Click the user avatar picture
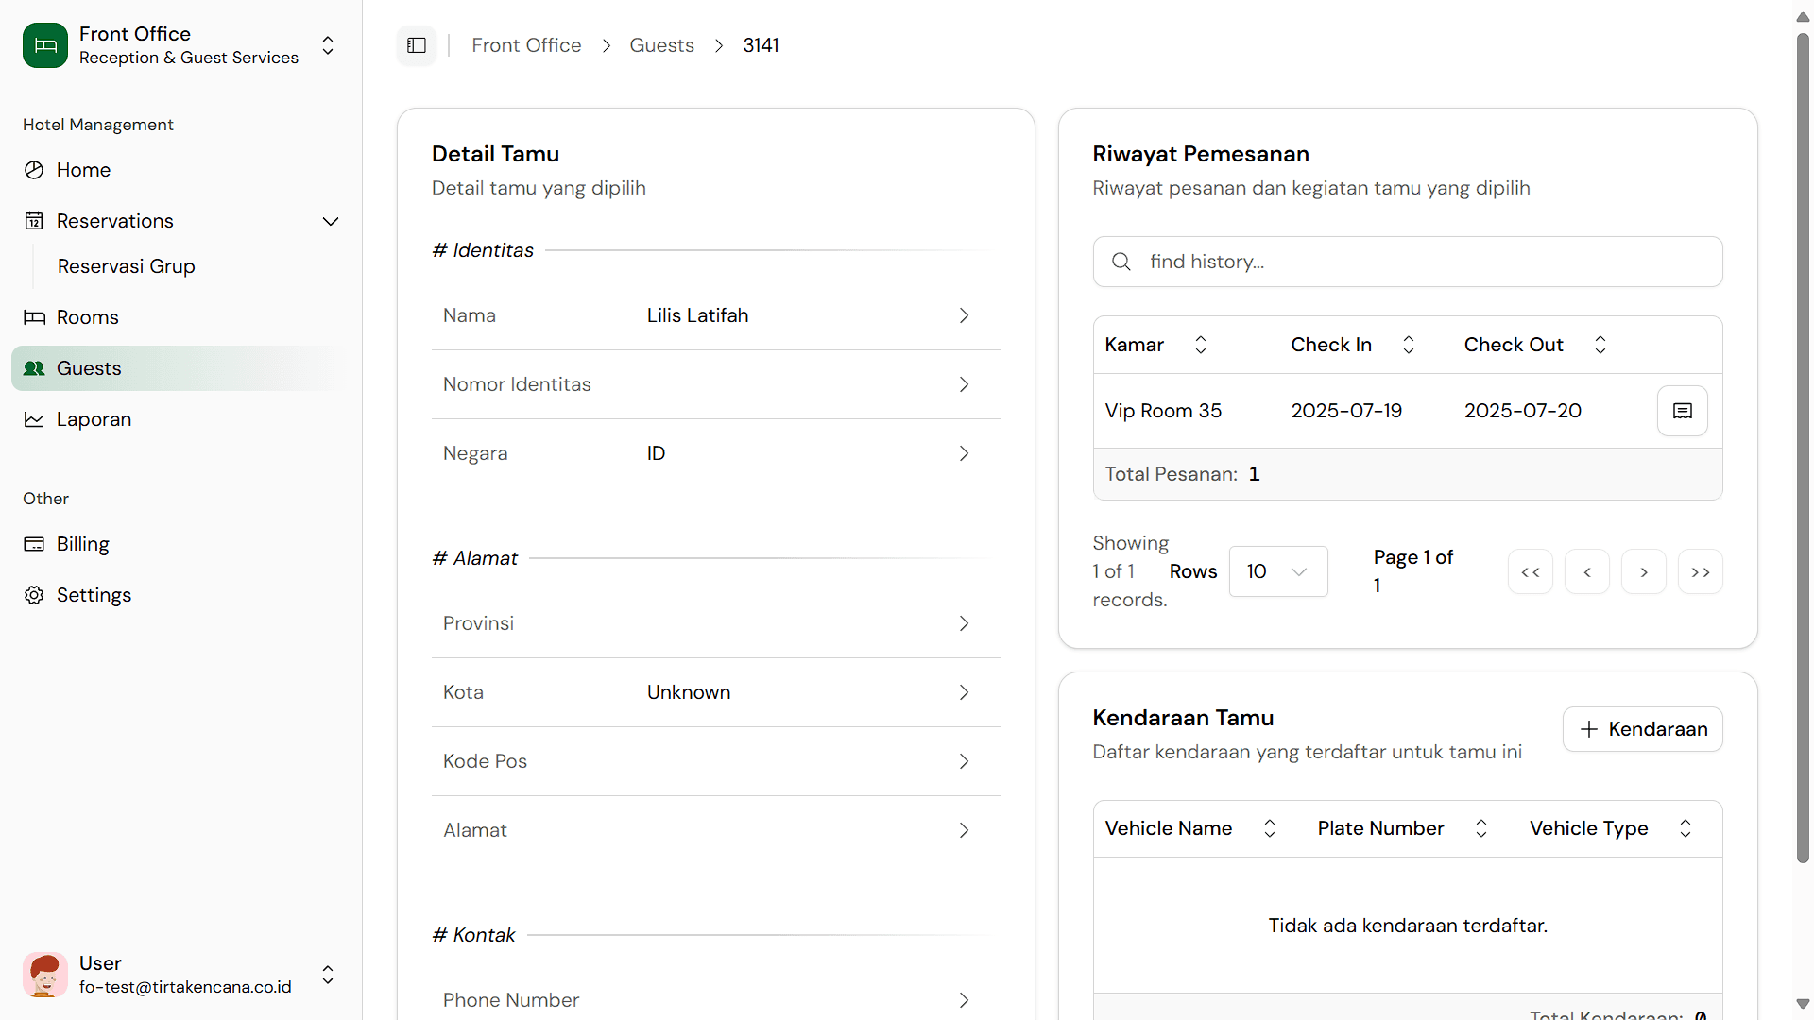The width and height of the screenshot is (1814, 1020). tap(45, 975)
